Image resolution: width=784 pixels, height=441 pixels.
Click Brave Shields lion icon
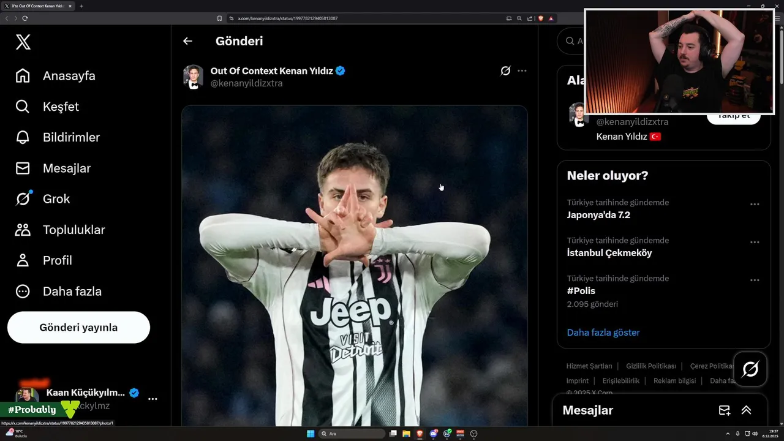click(541, 18)
